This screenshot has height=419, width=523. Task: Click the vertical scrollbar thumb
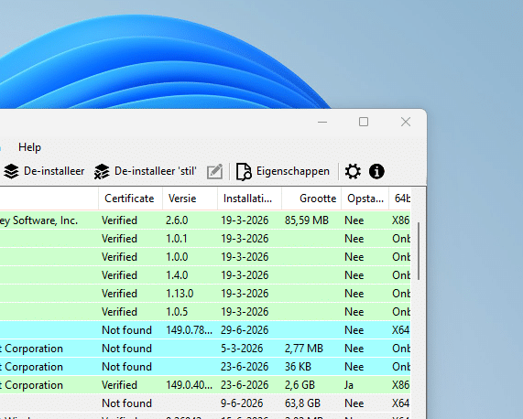point(419,252)
